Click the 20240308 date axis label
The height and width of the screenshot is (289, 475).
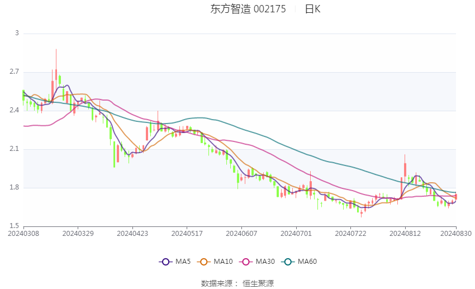(23, 233)
